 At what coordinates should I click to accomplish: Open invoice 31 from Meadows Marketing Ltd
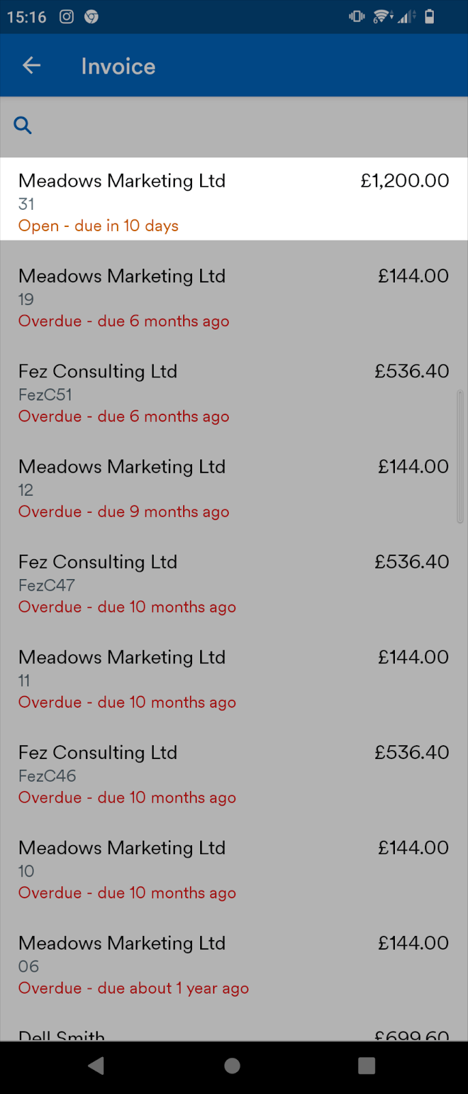click(x=234, y=198)
